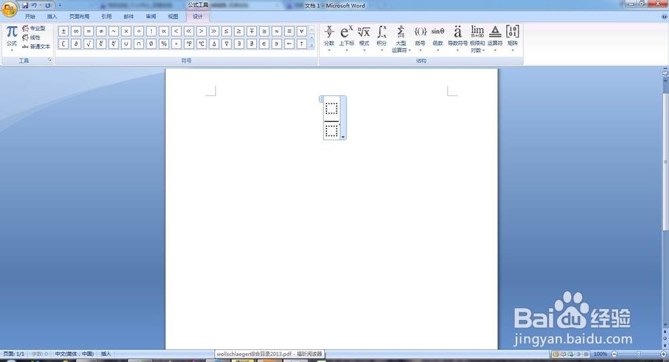
Task: Open the 导数符号 accent structure menu
Action: pyautogui.click(x=458, y=38)
